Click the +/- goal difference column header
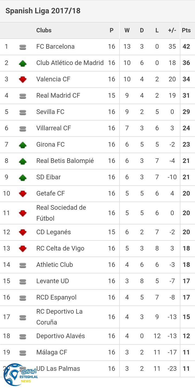 pyautogui.click(x=172, y=30)
